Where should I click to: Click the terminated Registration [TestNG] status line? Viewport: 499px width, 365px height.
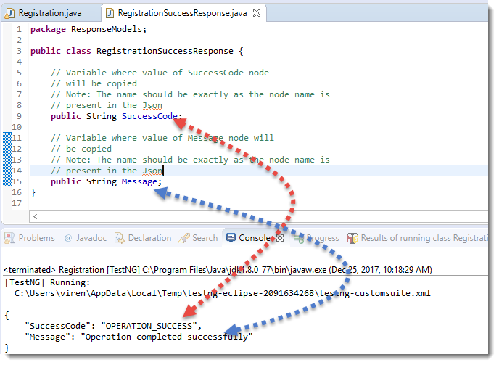(x=218, y=270)
